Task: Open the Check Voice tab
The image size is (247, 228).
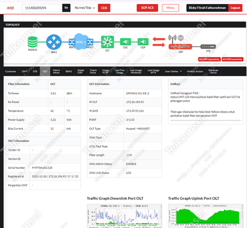Action: (93, 72)
